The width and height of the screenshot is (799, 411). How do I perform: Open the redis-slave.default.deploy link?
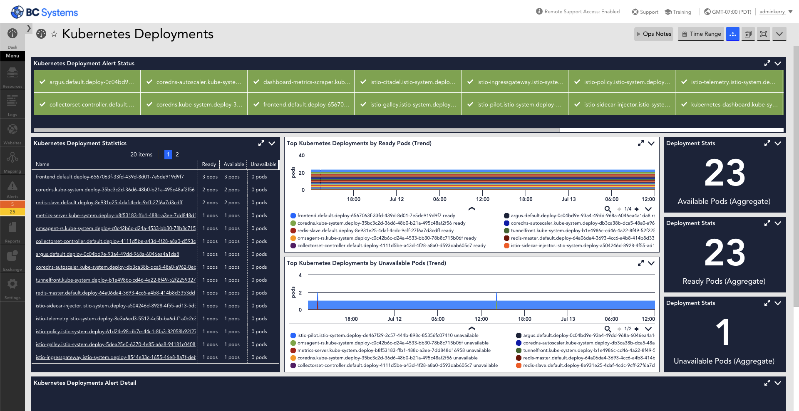[x=109, y=203]
